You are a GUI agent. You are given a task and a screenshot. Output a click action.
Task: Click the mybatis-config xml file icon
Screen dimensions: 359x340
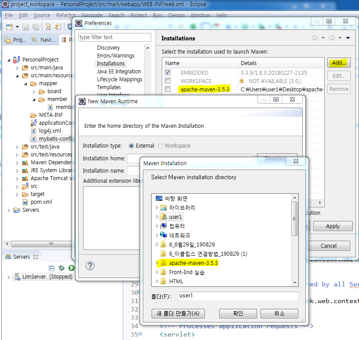(33, 139)
